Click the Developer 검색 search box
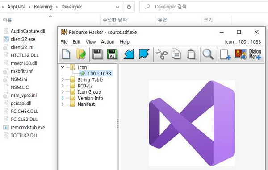This screenshot has width=268, height=170. click(x=203, y=7)
